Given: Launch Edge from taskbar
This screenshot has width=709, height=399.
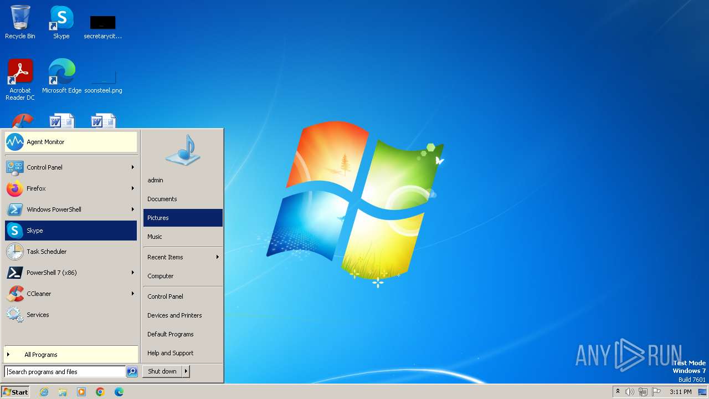Looking at the screenshot, I should [119, 392].
